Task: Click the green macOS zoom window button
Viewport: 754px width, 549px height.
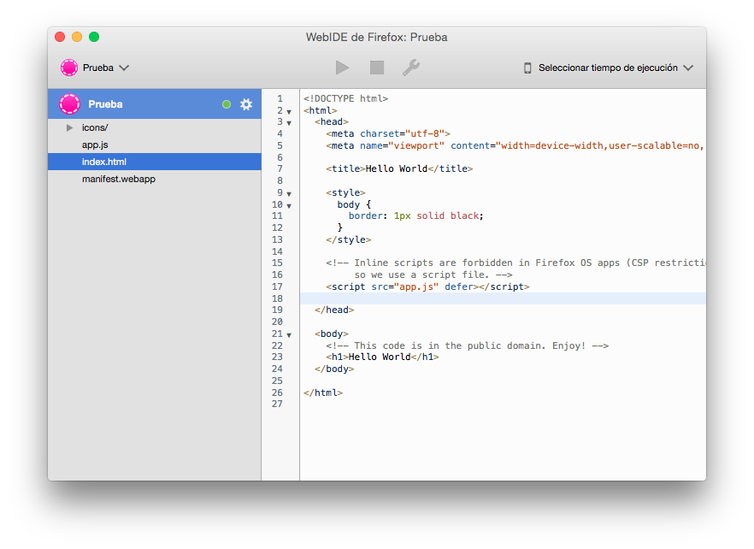Action: point(94,37)
